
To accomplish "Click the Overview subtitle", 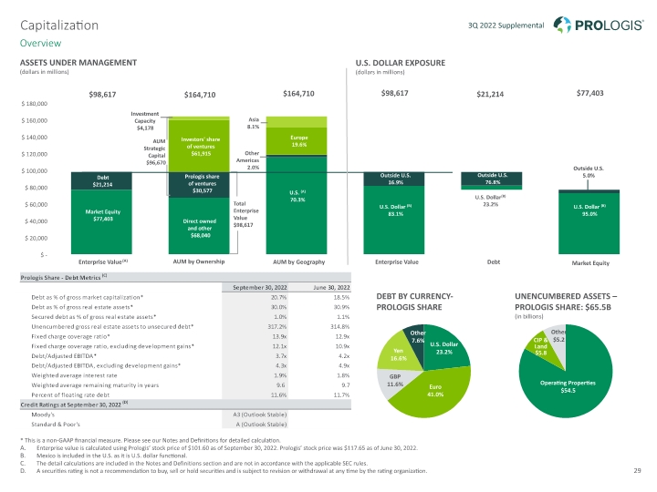I will [40, 43].
